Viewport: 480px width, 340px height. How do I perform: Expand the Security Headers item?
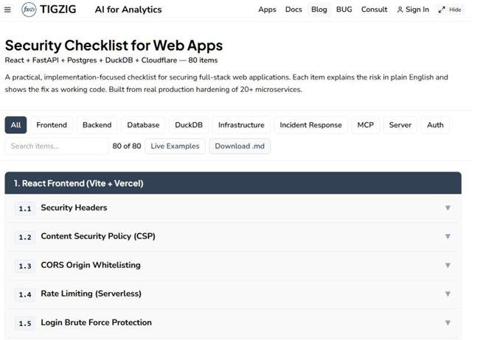(447, 208)
